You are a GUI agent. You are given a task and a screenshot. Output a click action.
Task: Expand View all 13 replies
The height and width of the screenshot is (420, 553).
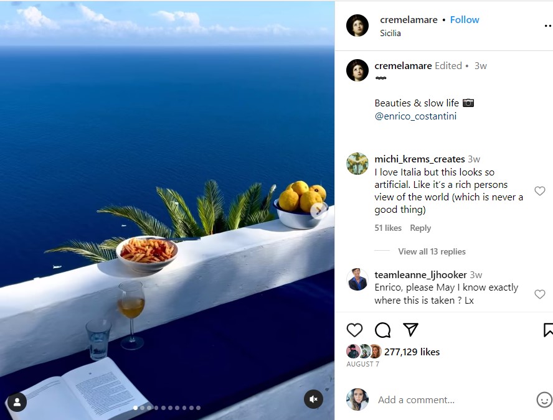[432, 251]
